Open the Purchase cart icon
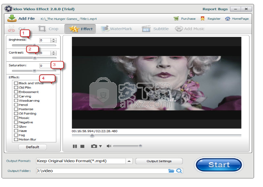The height and width of the screenshot is (187, 263). tap(176, 18)
